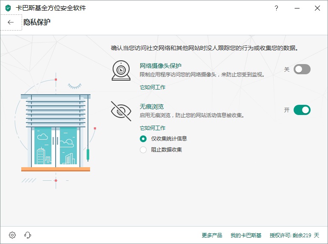
Task: Click the 限制应用程序访问您的网络摄像头 description
Action: tap(202, 75)
